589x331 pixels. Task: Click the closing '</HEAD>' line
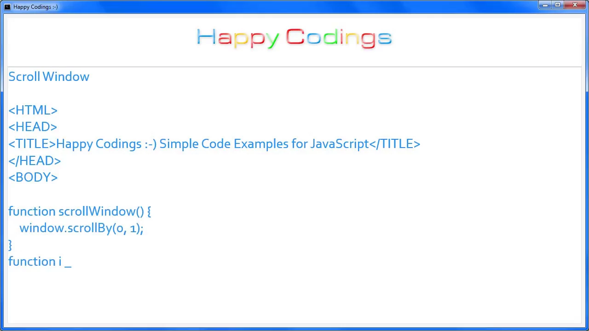pyautogui.click(x=35, y=160)
